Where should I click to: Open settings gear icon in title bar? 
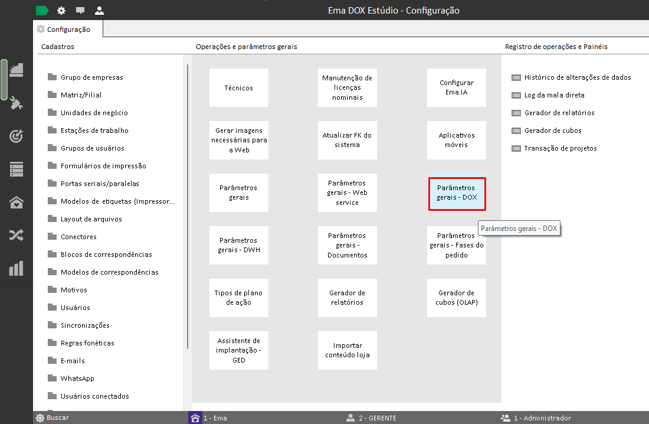[x=61, y=11]
